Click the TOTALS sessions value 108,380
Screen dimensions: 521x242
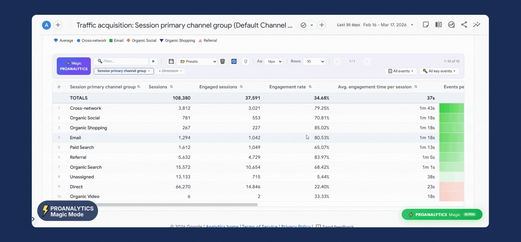pyautogui.click(x=181, y=98)
